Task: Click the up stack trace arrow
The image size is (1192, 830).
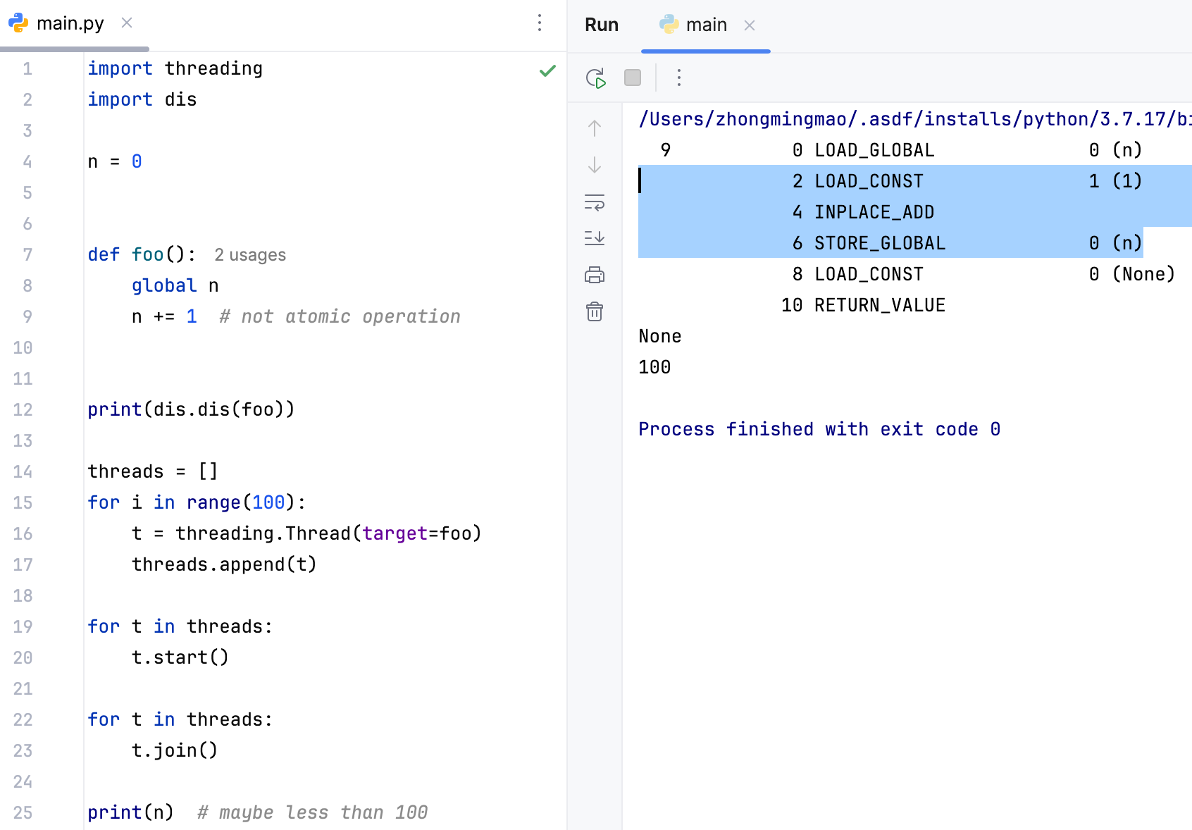Action: 595,128
